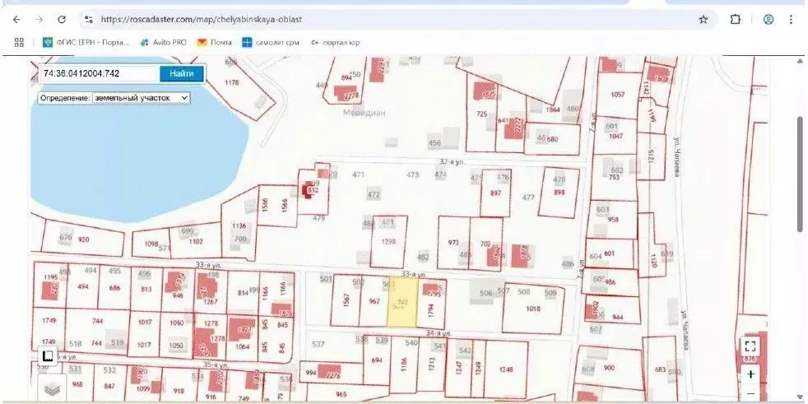808x404 pixels.
Task: Click the measurement tool square icon
Action: point(48,356)
